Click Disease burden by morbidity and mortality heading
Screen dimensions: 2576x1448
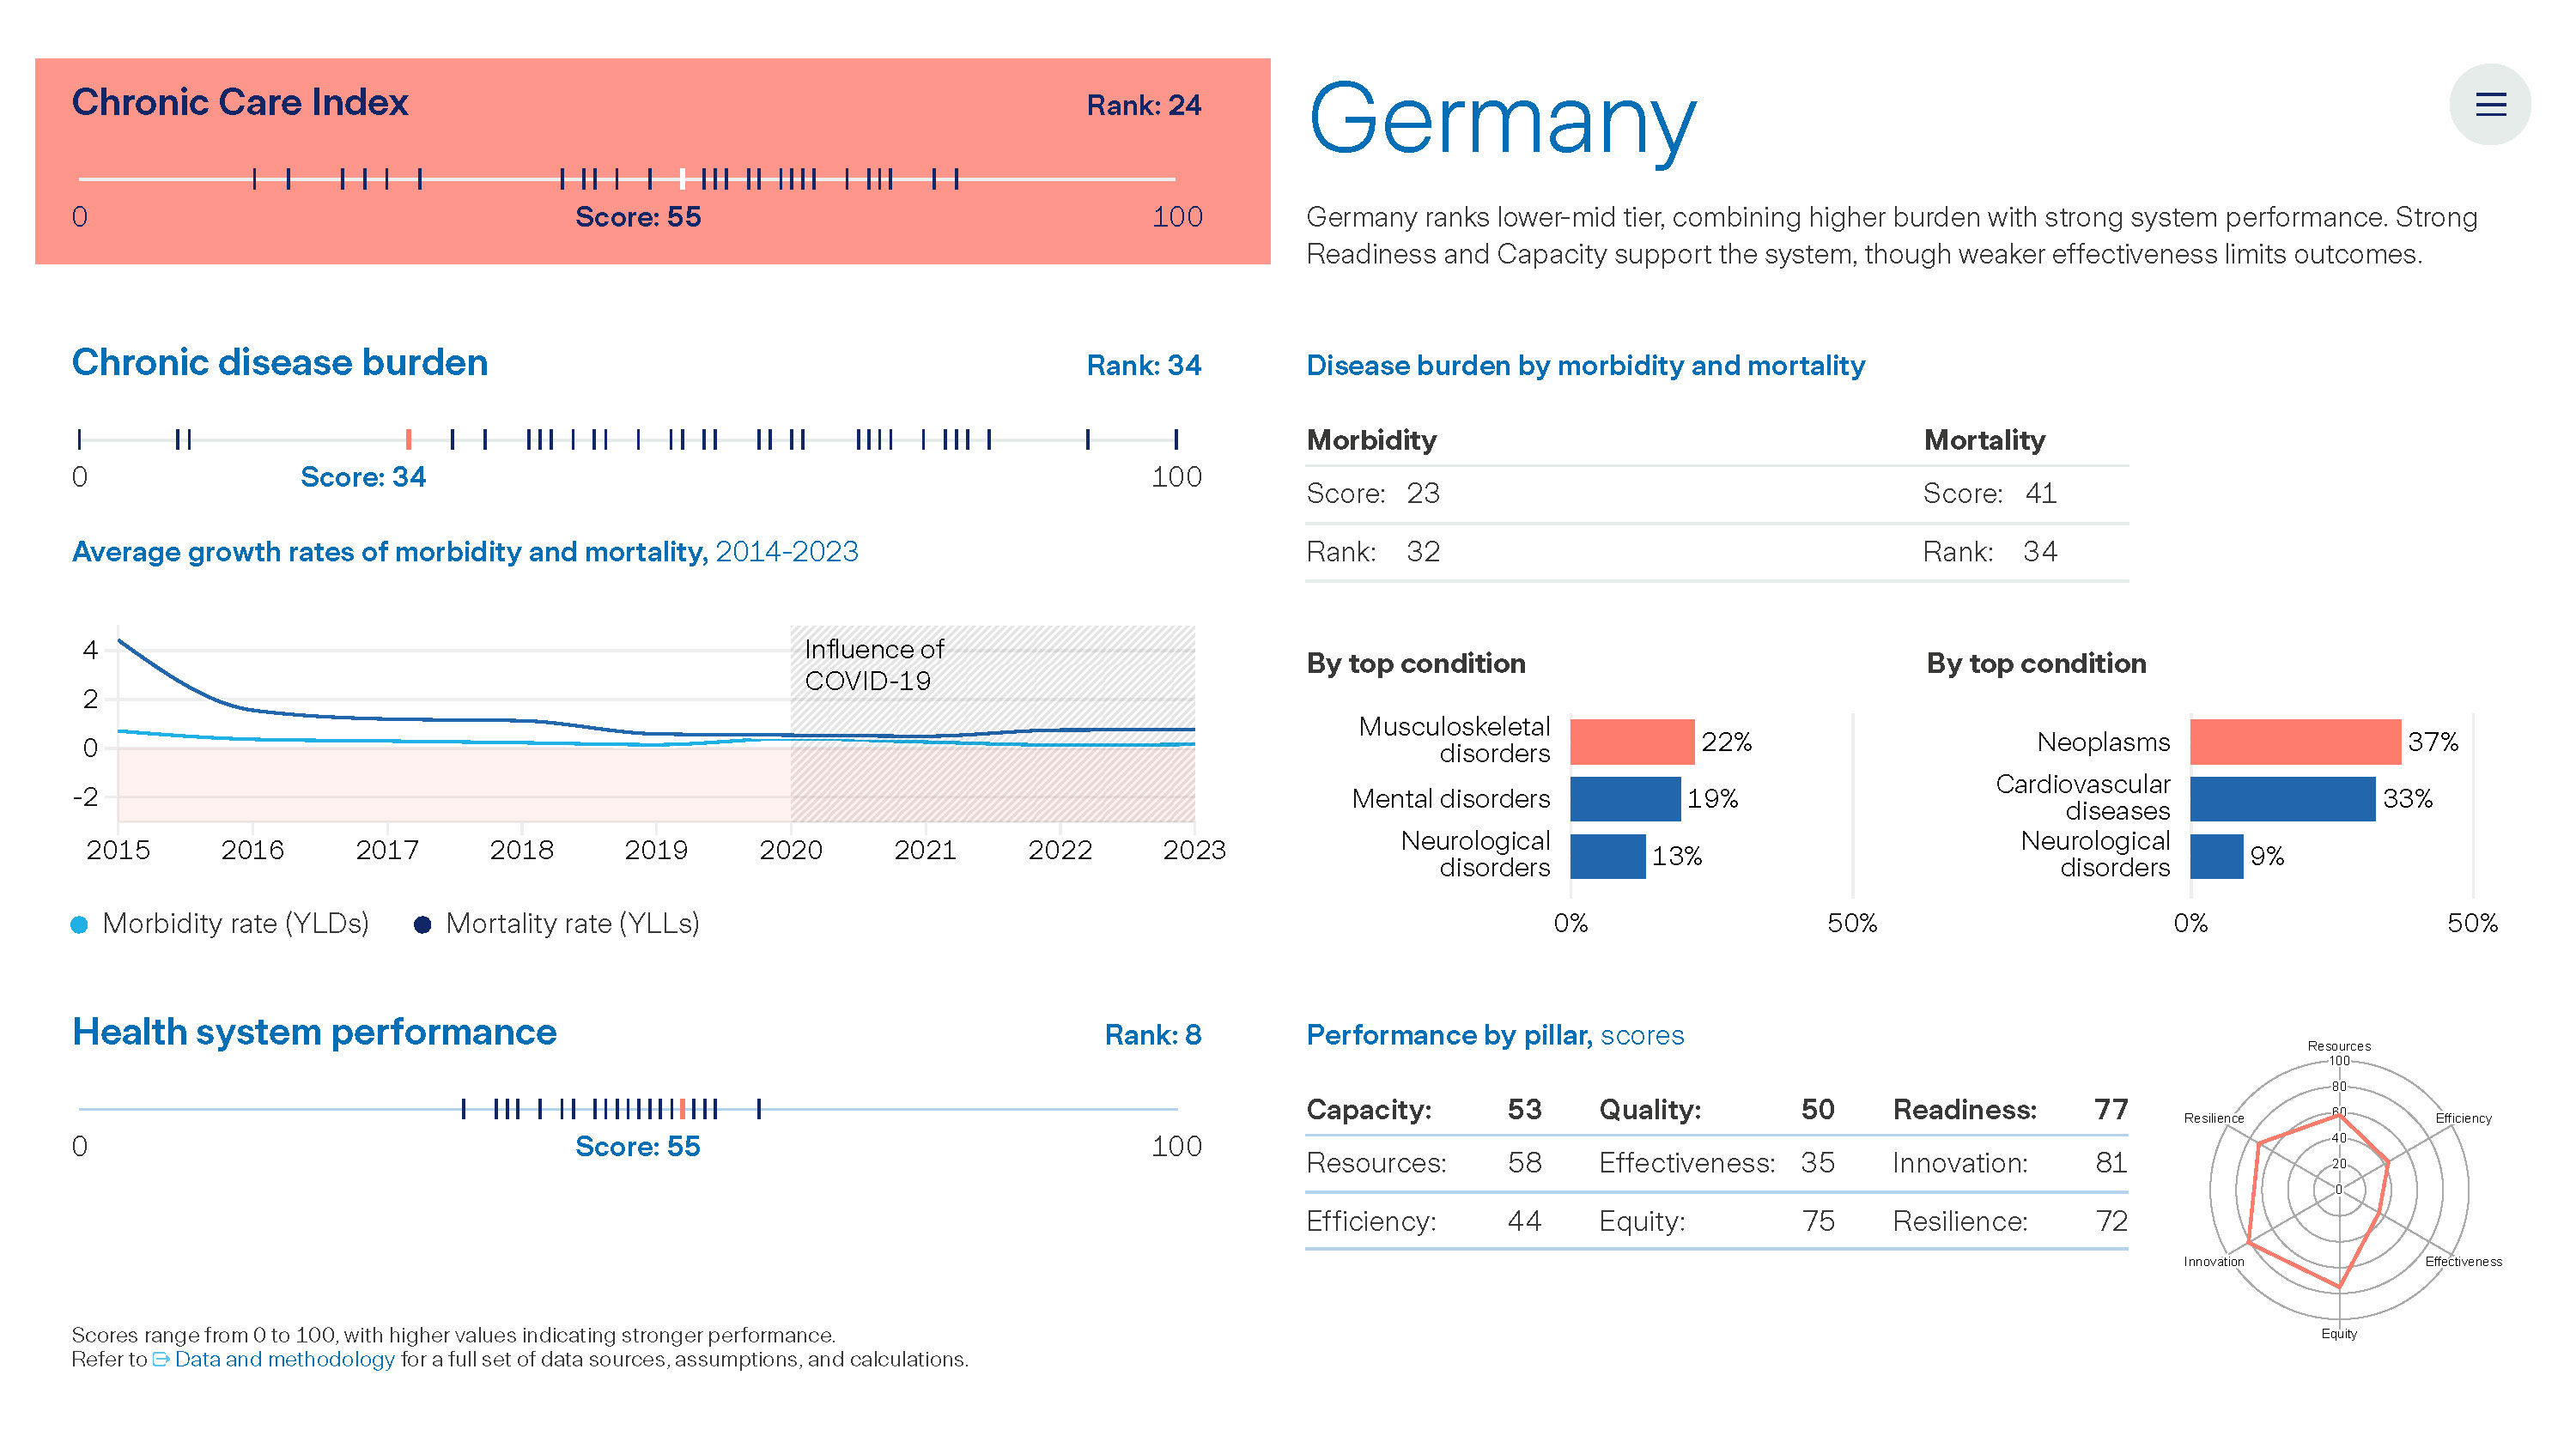tap(1586, 366)
